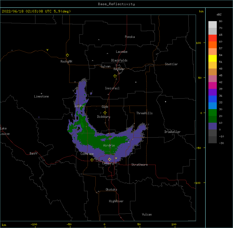Click the Didsbury city label

click(104, 117)
